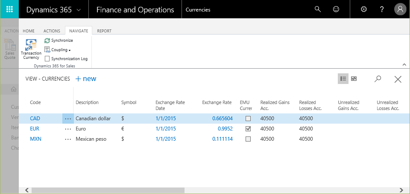Toggle EMU Currency checkbox for CAD
The height and width of the screenshot is (194, 410).
pyautogui.click(x=248, y=119)
